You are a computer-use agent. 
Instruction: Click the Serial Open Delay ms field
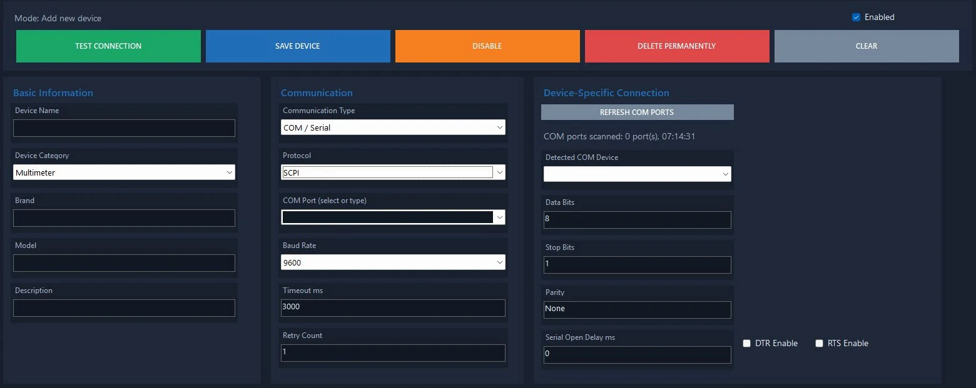[x=637, y=355]
